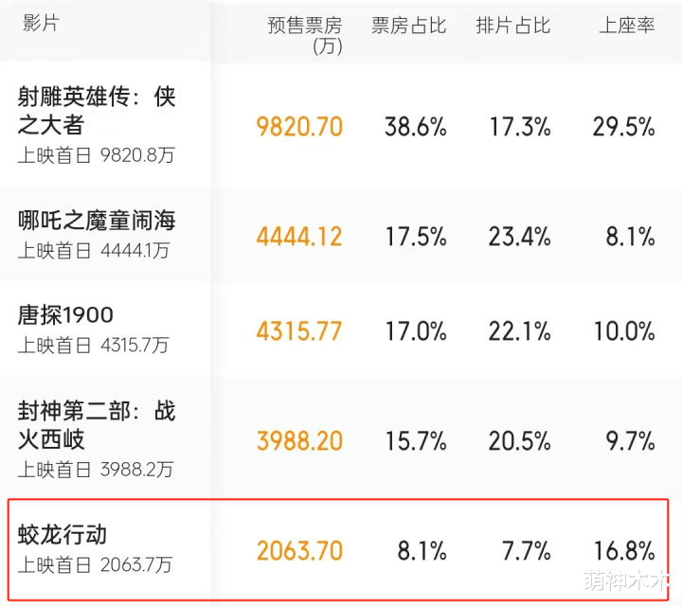Open 封神第二部：战火西岐 movie title
The width and height of the screenshot is (682, 606).
tap(97, 425)
